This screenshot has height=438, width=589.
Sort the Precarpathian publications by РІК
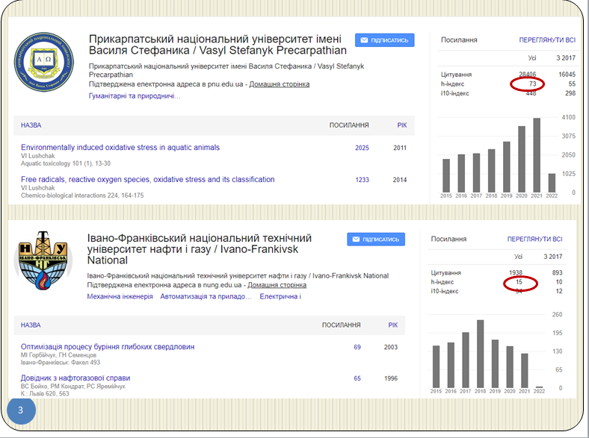click(402, 125)
